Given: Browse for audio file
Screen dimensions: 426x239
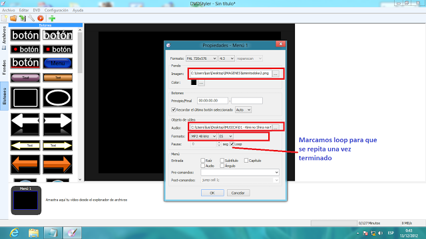Looking at the screenshot, I should tap(276, 127).
